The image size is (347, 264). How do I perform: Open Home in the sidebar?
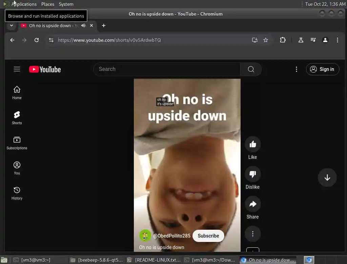(x=17, y=93)
